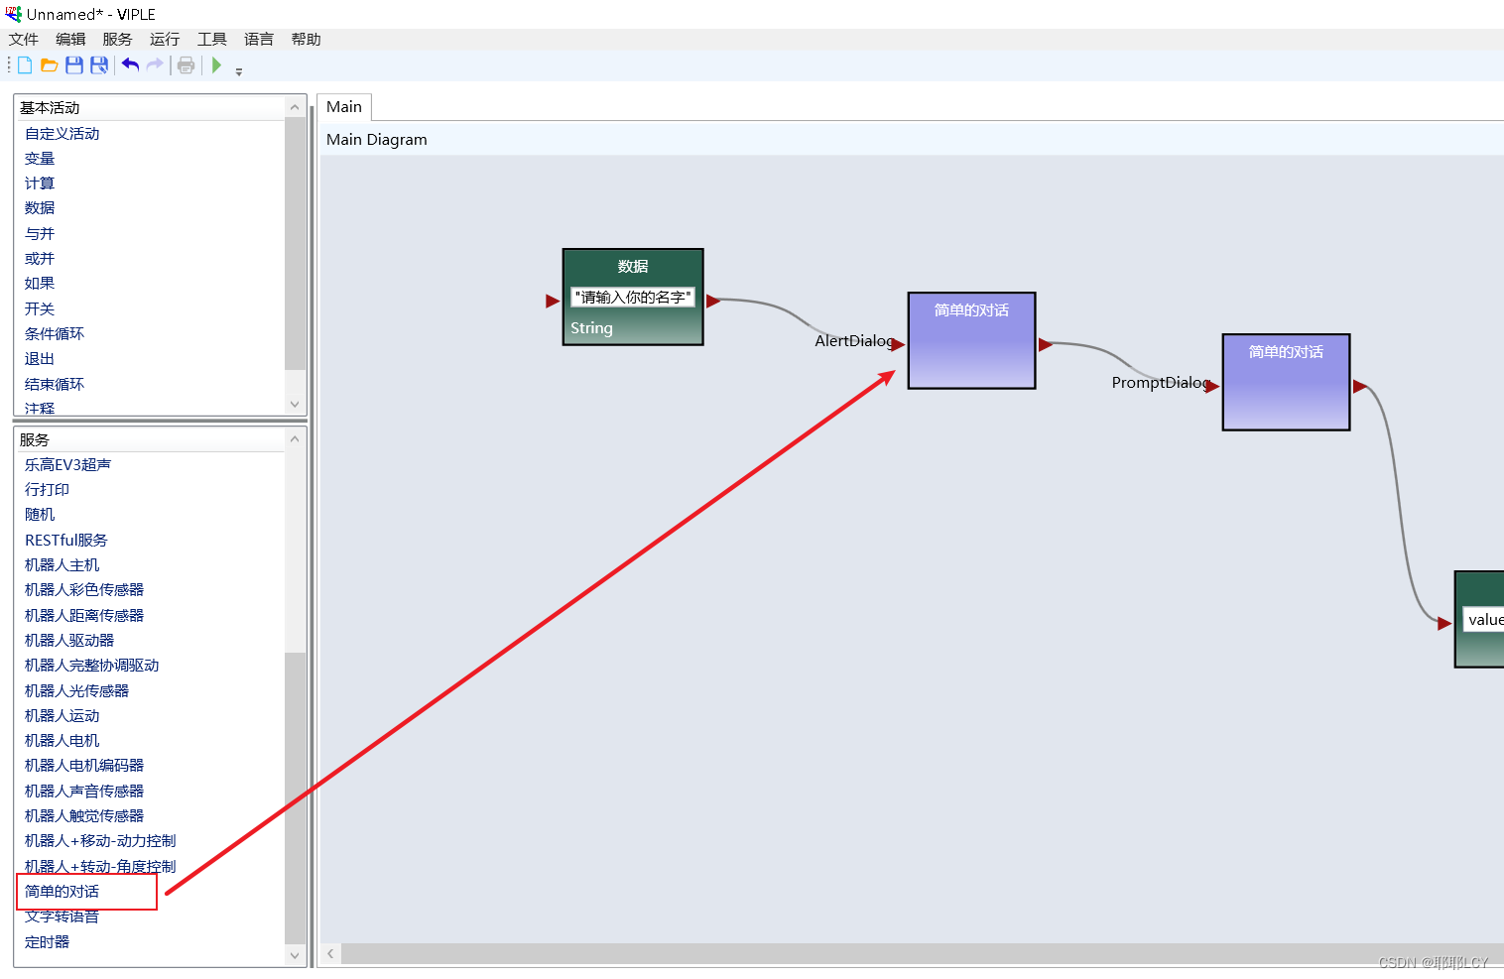Screen dimensions: 1504x979
Task: Select 退出 in basic activities
Action: coord(40,359)
